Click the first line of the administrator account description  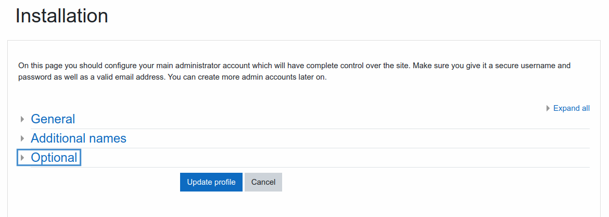click(295, 66)
